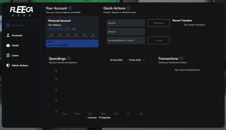Toggle the Income legend series
The image size is (226, 130).
pyautogui.click(x=91, y=117)
